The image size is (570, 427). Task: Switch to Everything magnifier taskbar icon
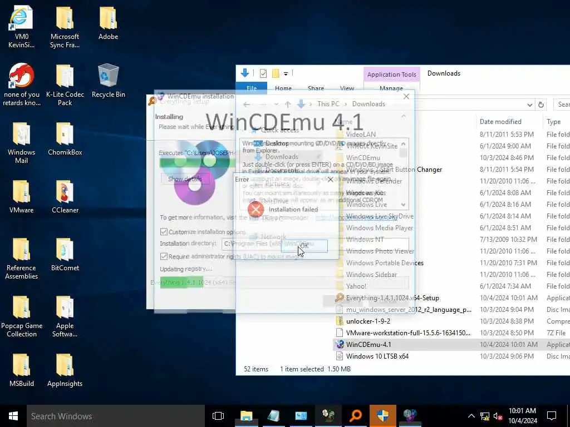(x=356, y=416)
